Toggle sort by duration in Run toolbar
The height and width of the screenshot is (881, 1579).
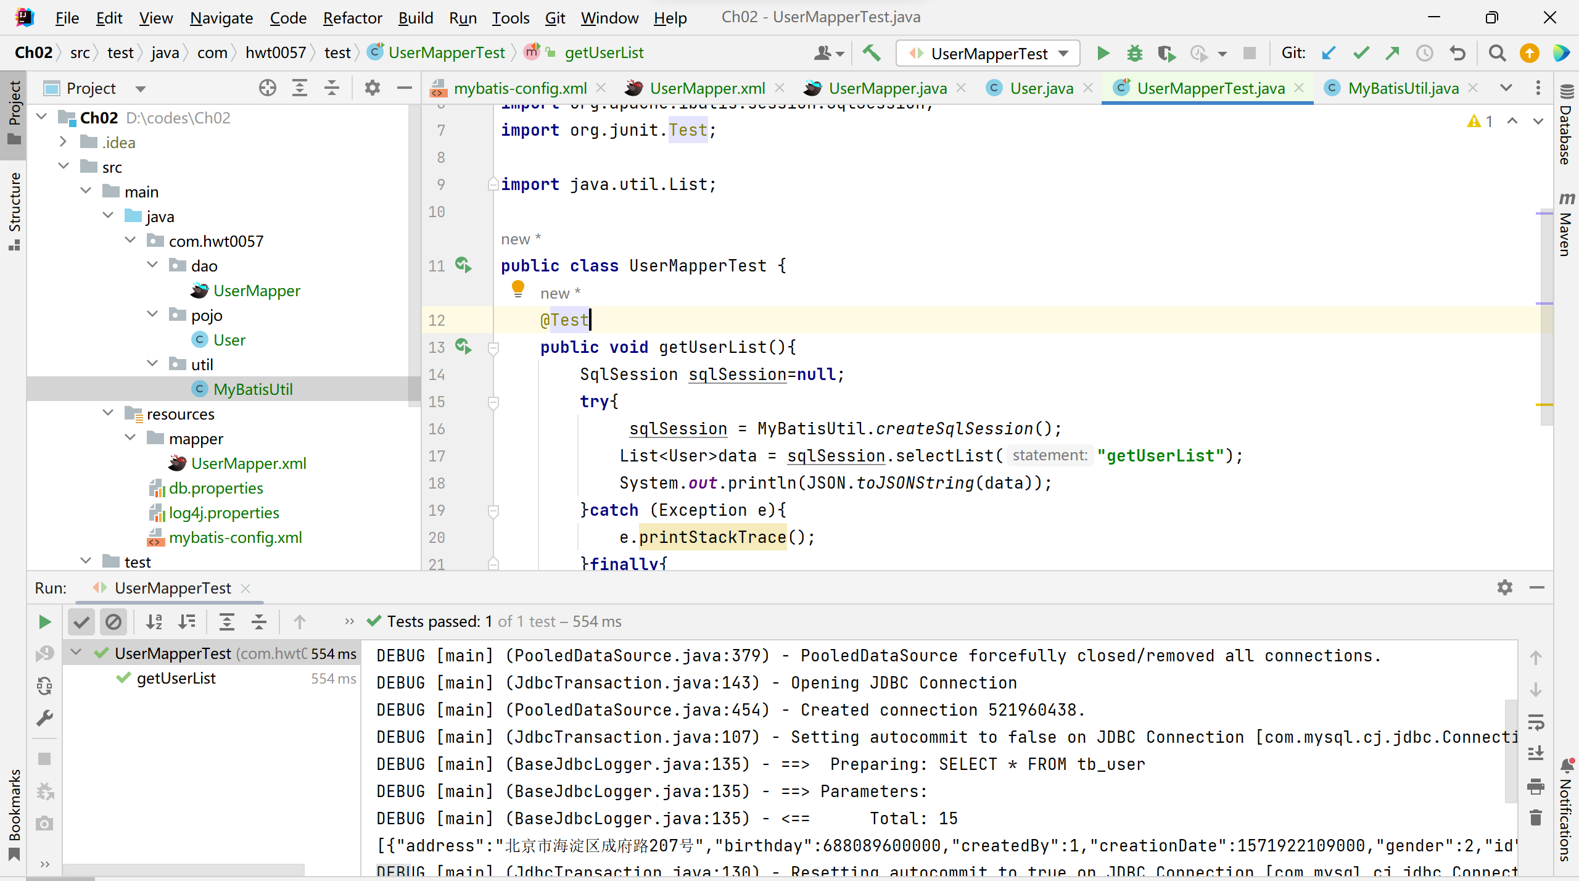point(186,622)
